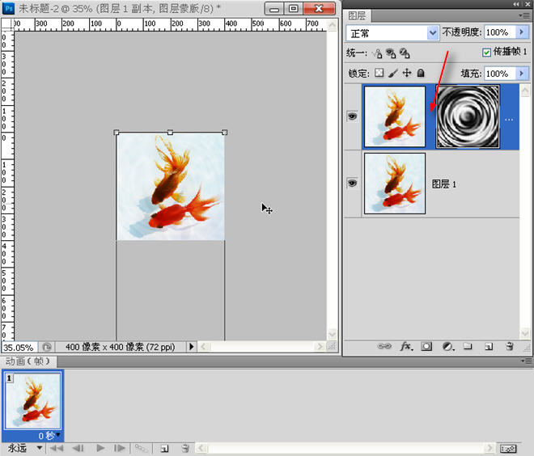Viewport: 534px width, 456px height.
Task: Switch to the 动画 (帧) tab
Action: click(28, 361)
